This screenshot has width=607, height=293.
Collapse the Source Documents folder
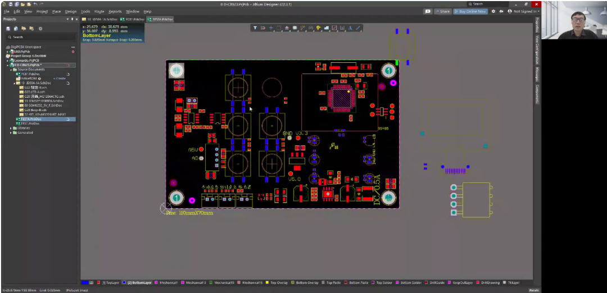coord(11,70)
